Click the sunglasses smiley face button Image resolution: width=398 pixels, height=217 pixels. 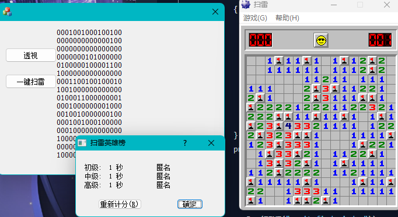point(321,40)
